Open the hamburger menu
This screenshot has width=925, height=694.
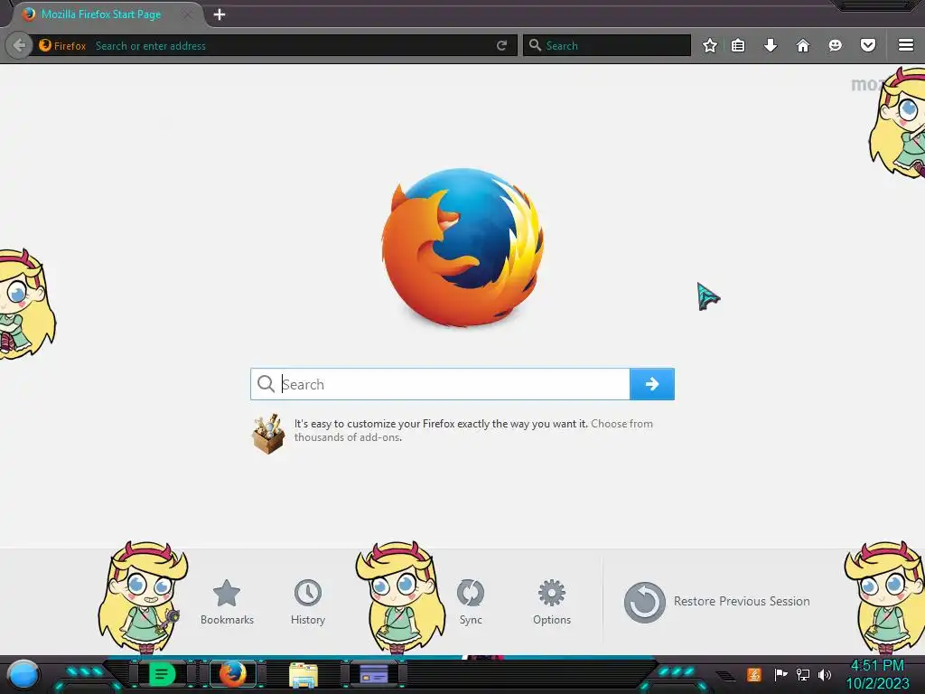click(x=906, y=45)
